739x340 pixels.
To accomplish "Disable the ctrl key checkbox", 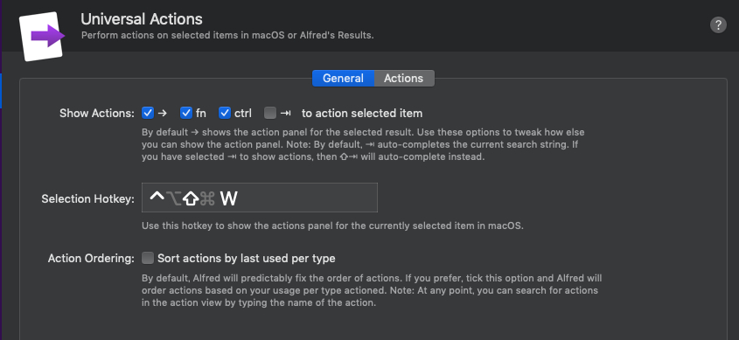I will point(225,113).
